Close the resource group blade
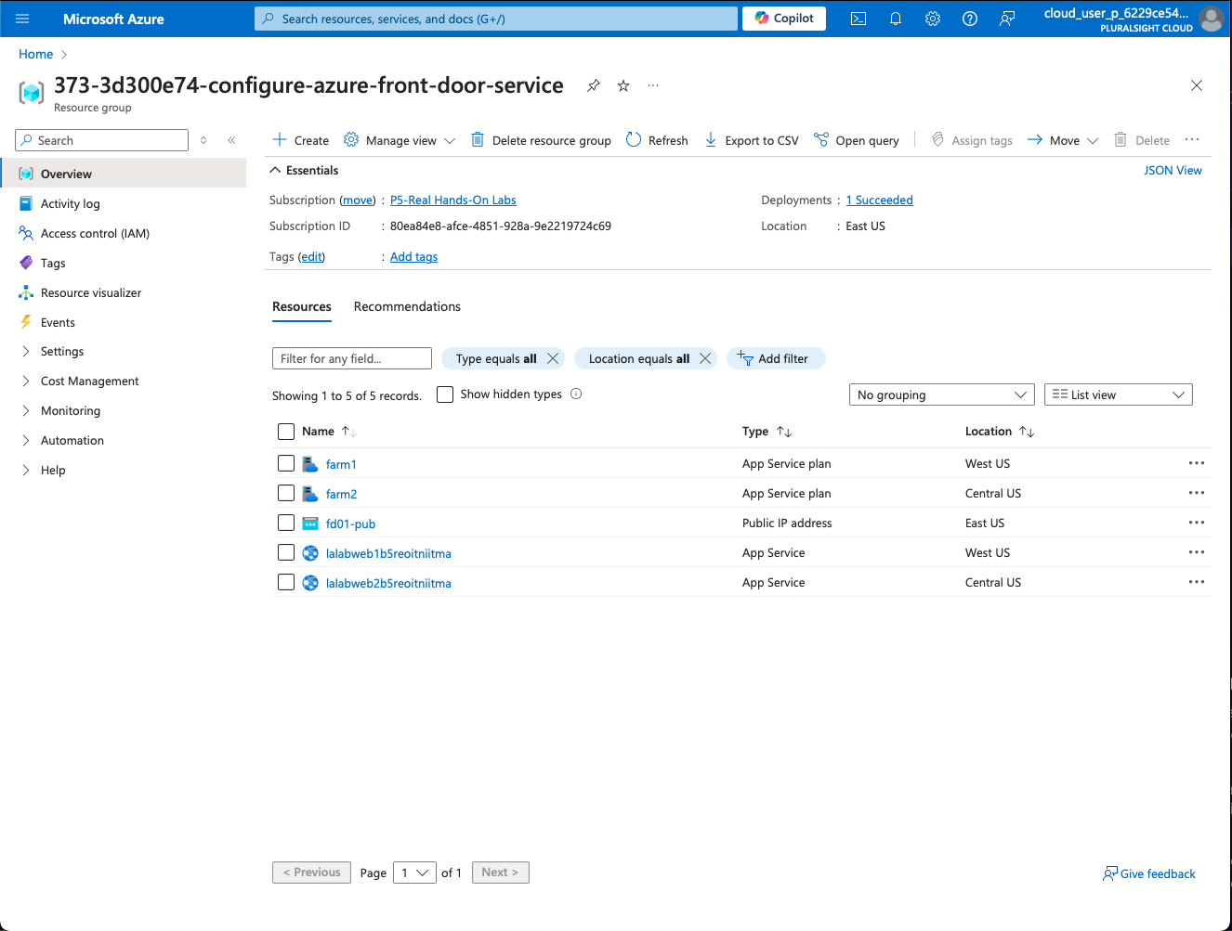Viewport: 1232px width, 931px height. point(1197,85)
